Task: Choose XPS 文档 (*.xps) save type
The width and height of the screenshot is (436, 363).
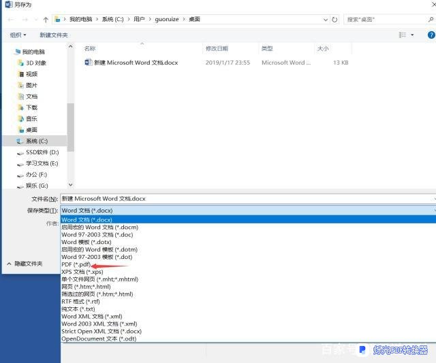Action: click(x=82, y=272)
